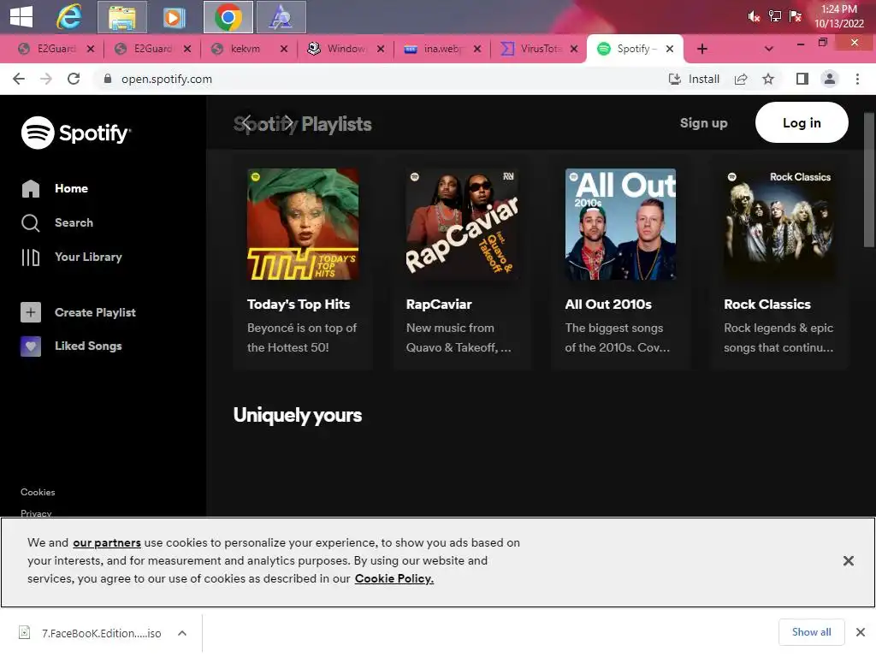Viewport: 876px width, 657px height.
Task: Go forward with Spotify's right chevron
Action: pos(288,123)
